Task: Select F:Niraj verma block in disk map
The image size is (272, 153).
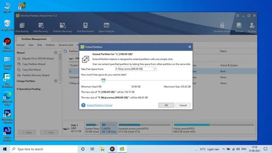Action: pyautogui.click(x=214, y=128)
